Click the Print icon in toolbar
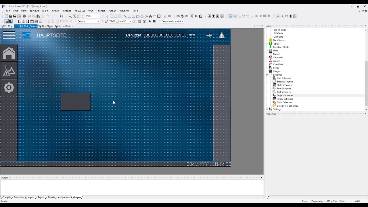 click(24, 16)
